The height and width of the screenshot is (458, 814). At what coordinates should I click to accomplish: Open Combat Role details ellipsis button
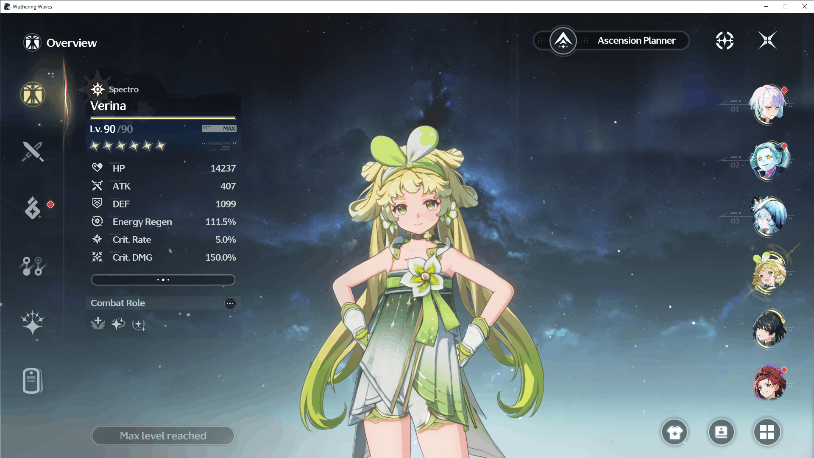pos(230,303)
